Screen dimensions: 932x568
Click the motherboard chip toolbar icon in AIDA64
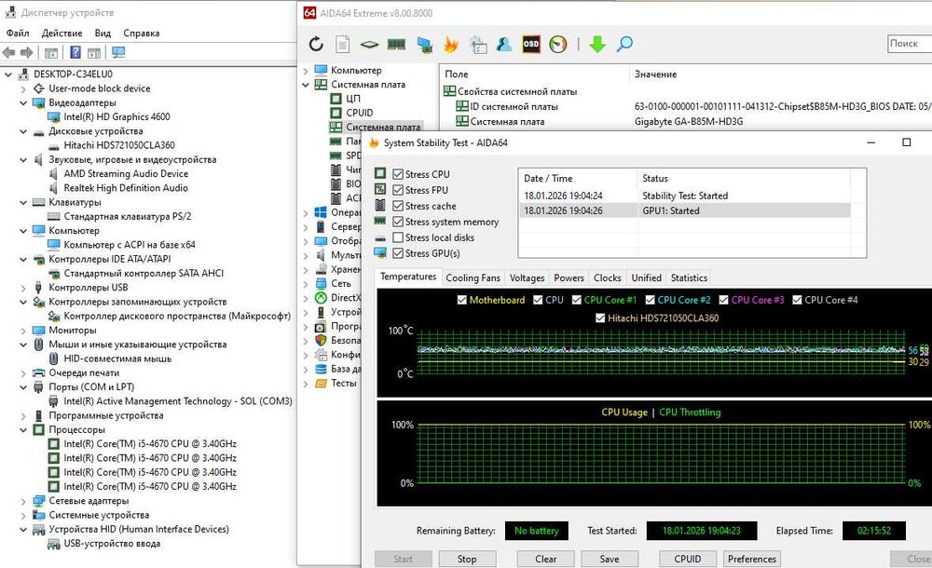coord(369,44)
